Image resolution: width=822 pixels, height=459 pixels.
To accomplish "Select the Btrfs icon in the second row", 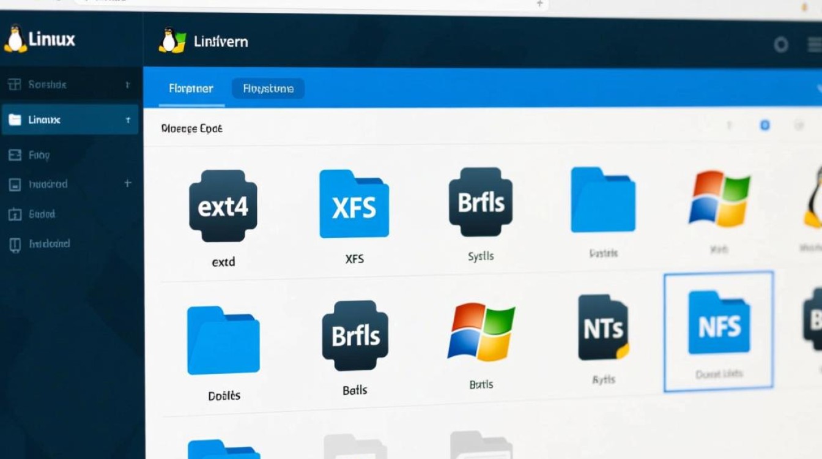I will pos(355,335).
